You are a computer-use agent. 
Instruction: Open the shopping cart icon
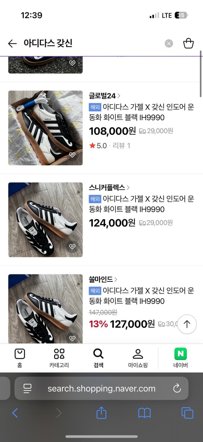coord(189,43)
